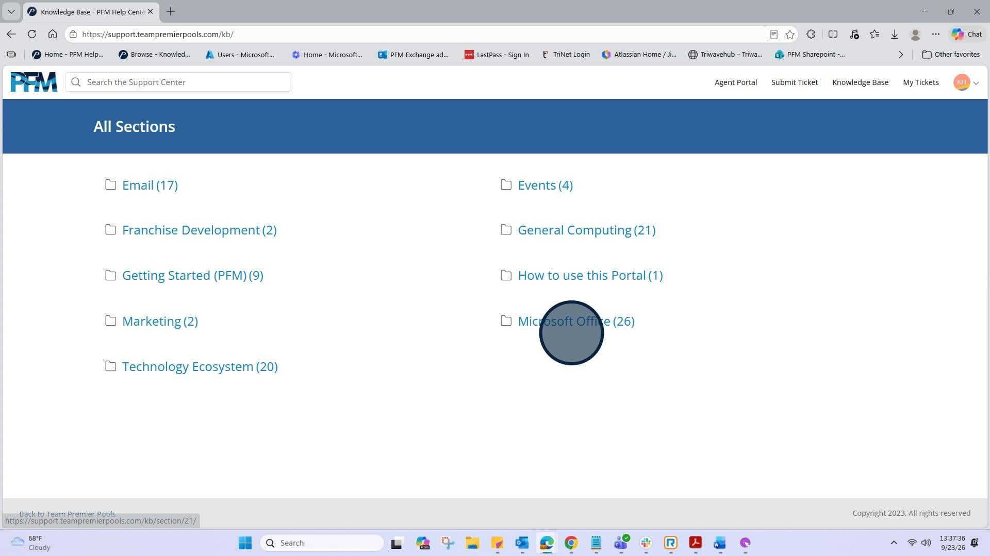Open Slack from the taskbar
Image resolution: width=990 pixels, height=556 pixels.
(646, 543)
